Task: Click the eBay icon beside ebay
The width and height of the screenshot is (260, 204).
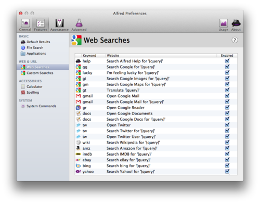Action: point(78,160)
